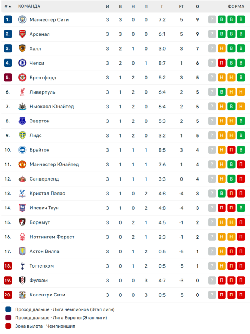Select the Manchester United crest icon
Image resolution: width=250 pixels, height=334 pixels.
[22, 164]
